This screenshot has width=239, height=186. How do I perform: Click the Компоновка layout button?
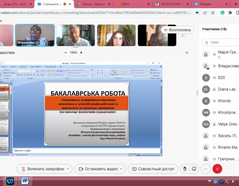177,30
